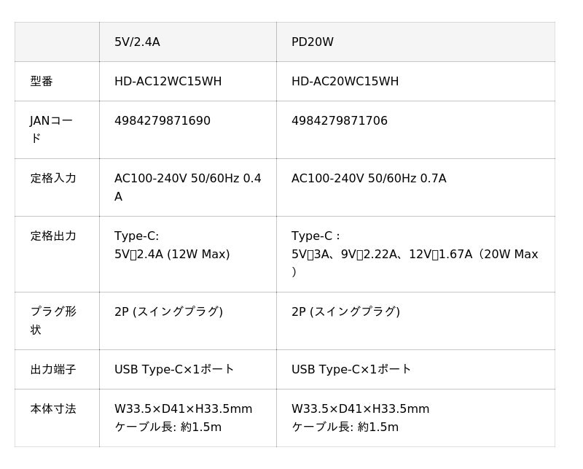The width and height of the screenshot is (583, 469).
Task: Click the 12W Max output cell
Action: pos(171,246)
